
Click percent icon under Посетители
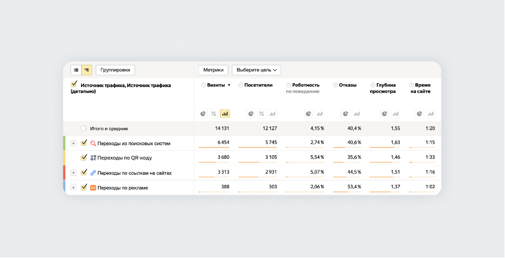261,113
